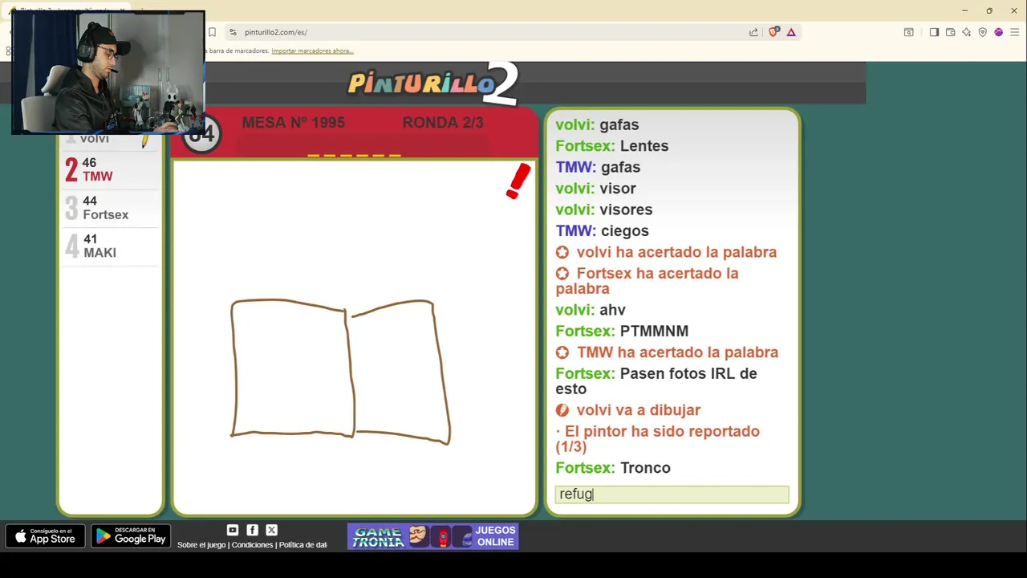This screenshot has width=1027, height=578.
Task: Open the 'Sobre el juego' link
Action: 201,545
